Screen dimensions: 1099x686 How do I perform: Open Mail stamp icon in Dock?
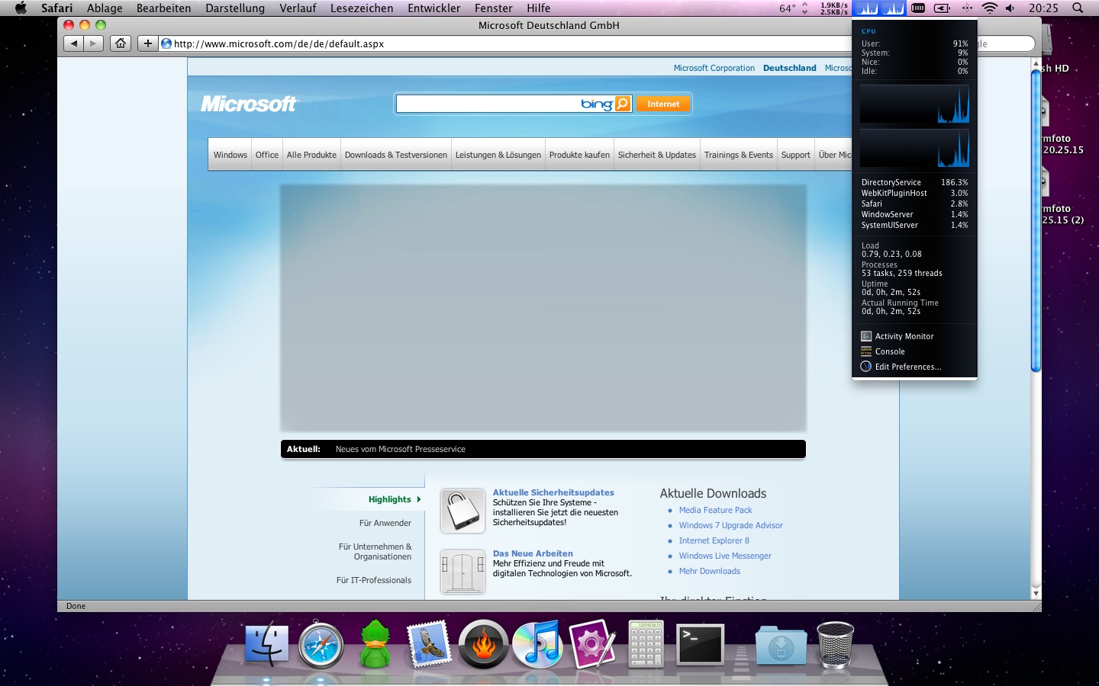(x=429, y=644)
